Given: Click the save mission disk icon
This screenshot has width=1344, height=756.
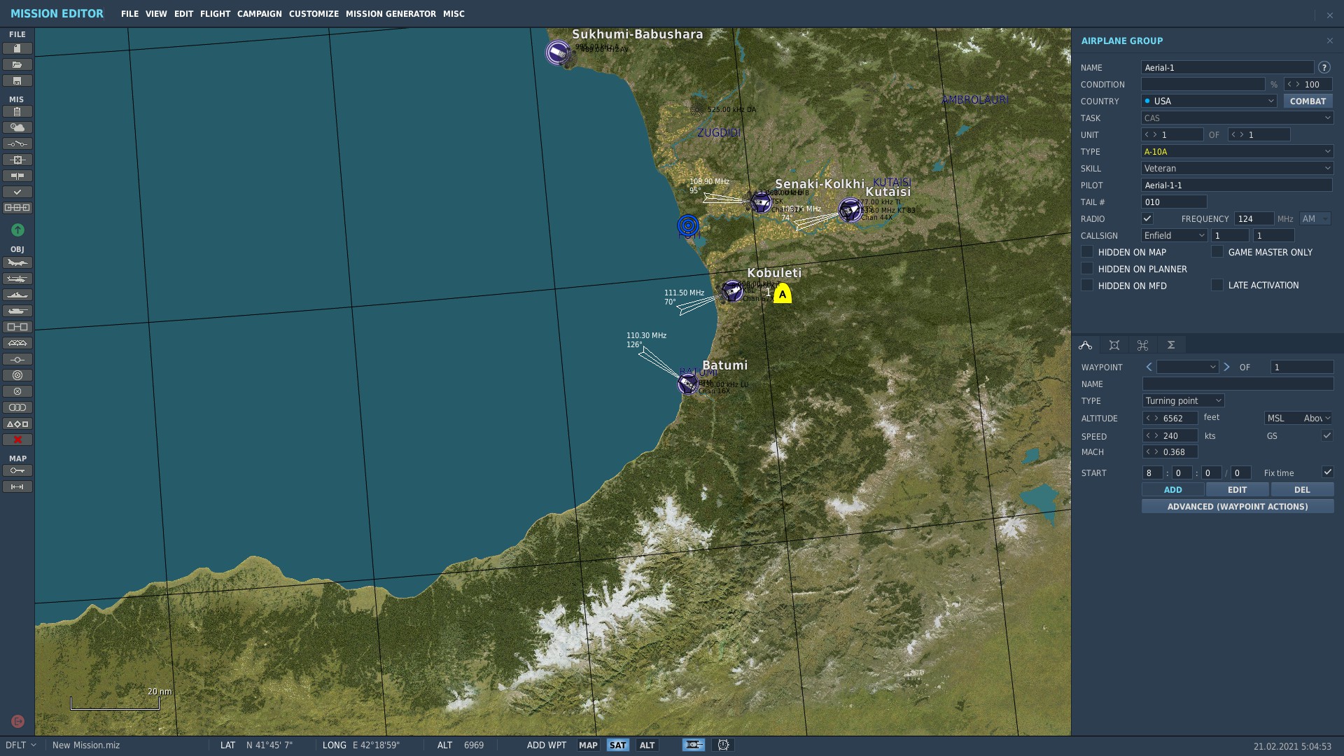Looking at the screenshot, I should pyautogui.click(x=17, y=81).
